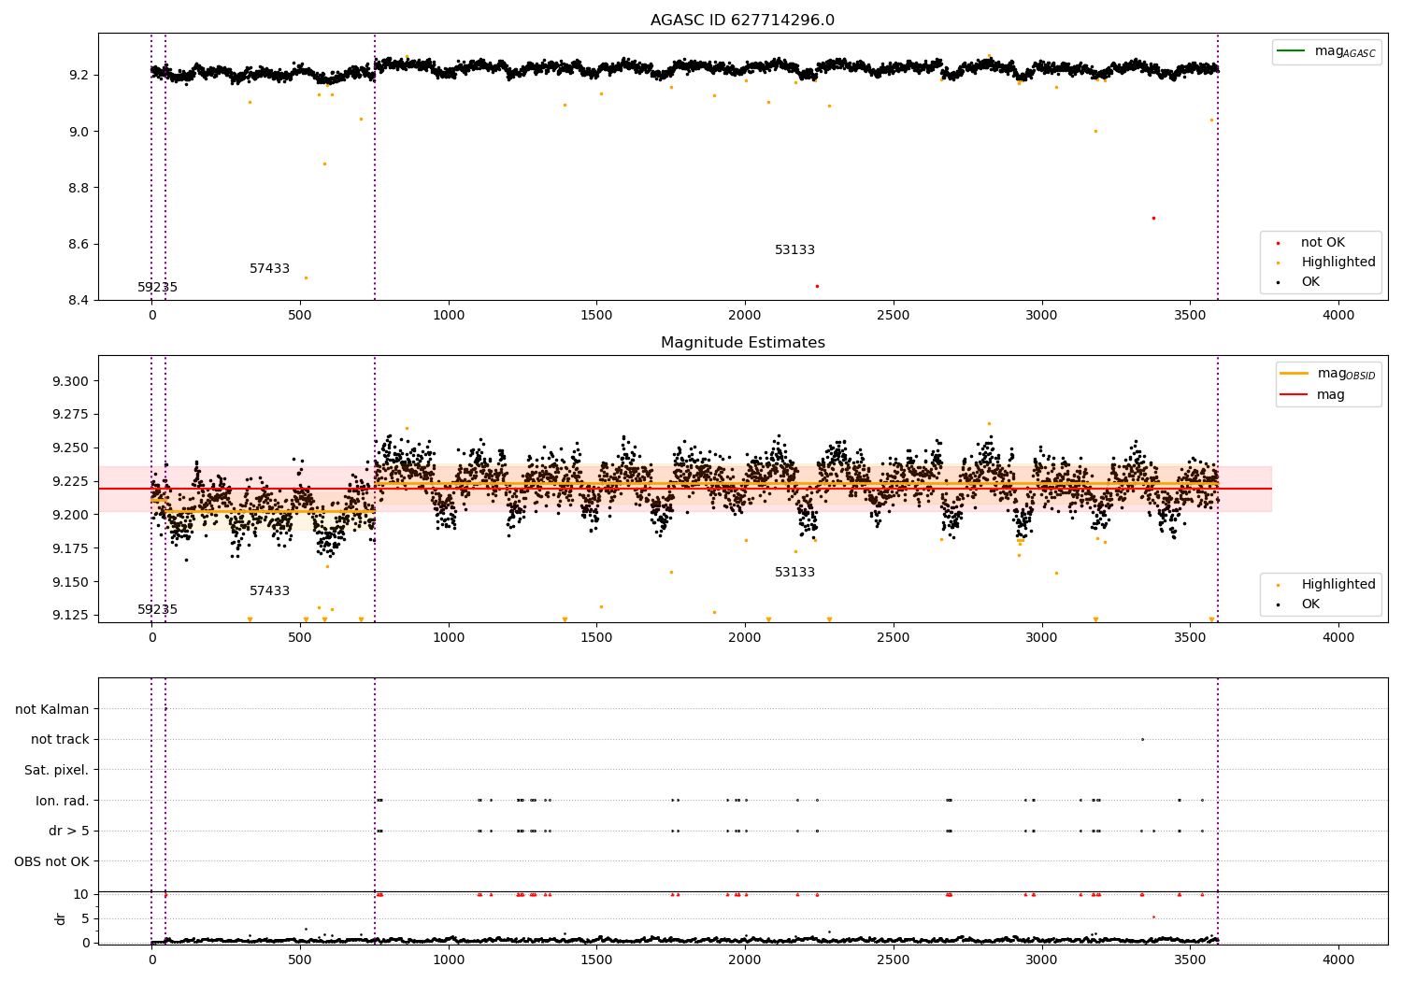Click the 'not Kalman' row label

[52, 710]
